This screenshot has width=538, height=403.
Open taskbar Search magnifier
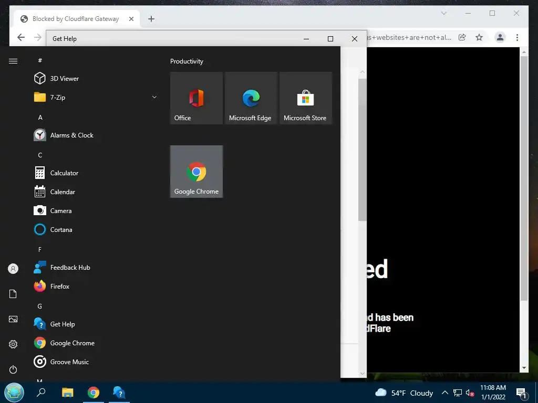pos(41,392)
